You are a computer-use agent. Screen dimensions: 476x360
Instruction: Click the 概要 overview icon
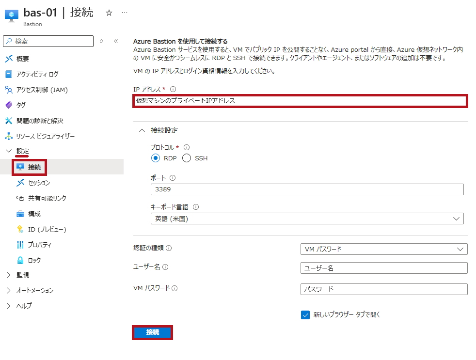pos(9,59)
